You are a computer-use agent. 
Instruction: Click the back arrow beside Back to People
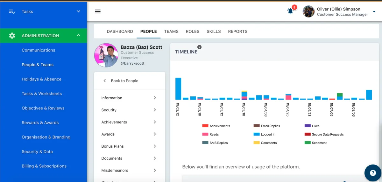pos(105,81)
